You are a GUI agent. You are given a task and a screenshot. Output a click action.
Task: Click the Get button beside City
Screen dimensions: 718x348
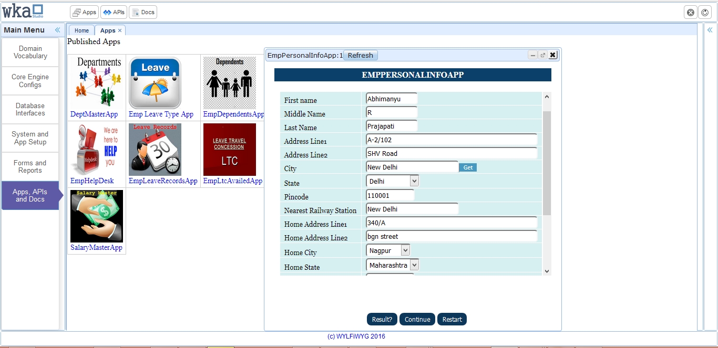(468, 167)
